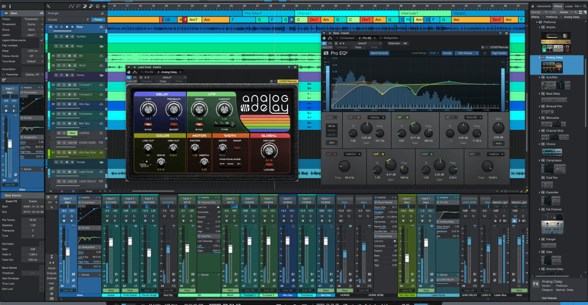The width and height of the screenshot is (588, 305).
Task: Open the Visit Website link
Action: 549,298
